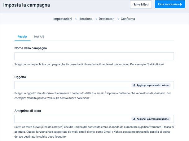Viewport: 189px width, 141px height.
Task: Open the Ideazione step
Action: [x=86, y=19]
